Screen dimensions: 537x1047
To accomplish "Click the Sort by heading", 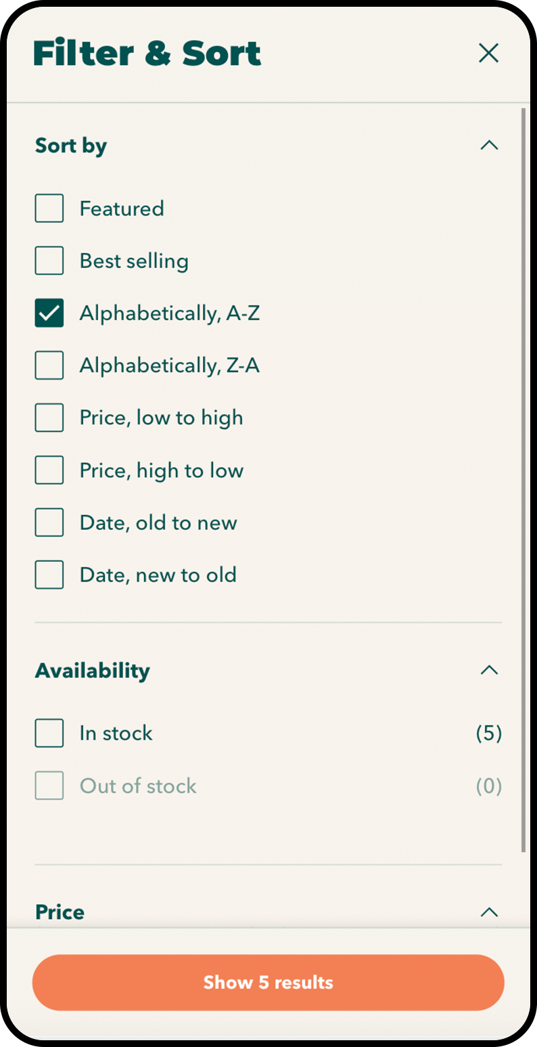I will (71, 146).
